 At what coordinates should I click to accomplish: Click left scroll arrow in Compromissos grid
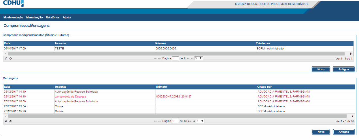tap(6, 53)
